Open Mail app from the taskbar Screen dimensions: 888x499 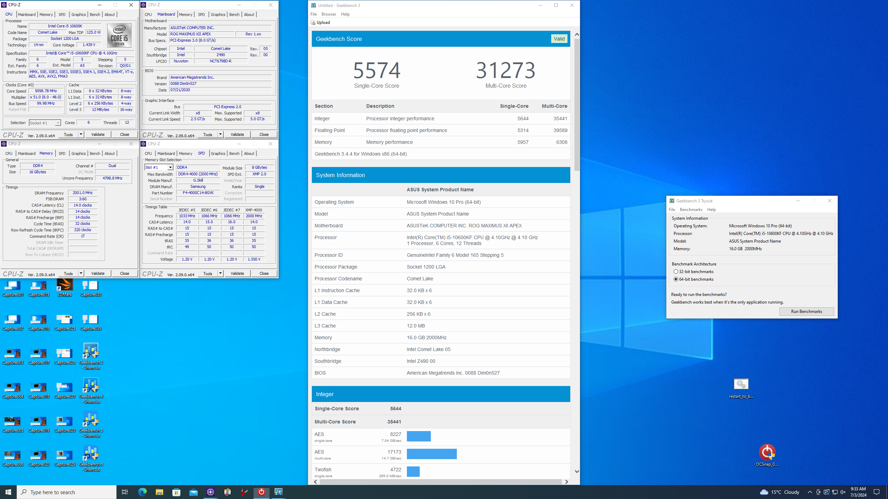click(x=193, y=492)
